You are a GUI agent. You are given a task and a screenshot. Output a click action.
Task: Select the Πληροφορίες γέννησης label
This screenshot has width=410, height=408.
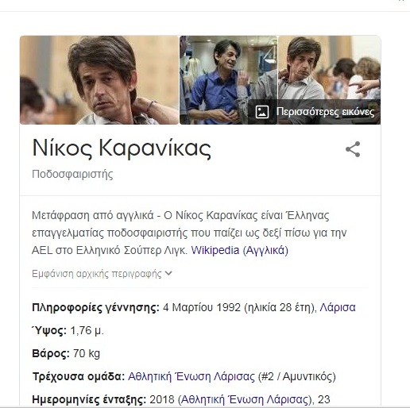pos(95,308)
